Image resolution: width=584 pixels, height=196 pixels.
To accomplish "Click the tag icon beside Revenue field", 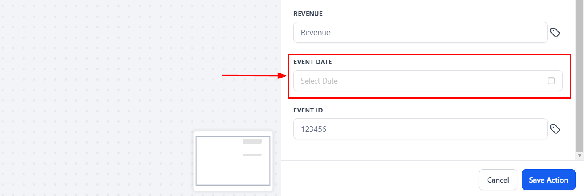I will click(555, 33).
